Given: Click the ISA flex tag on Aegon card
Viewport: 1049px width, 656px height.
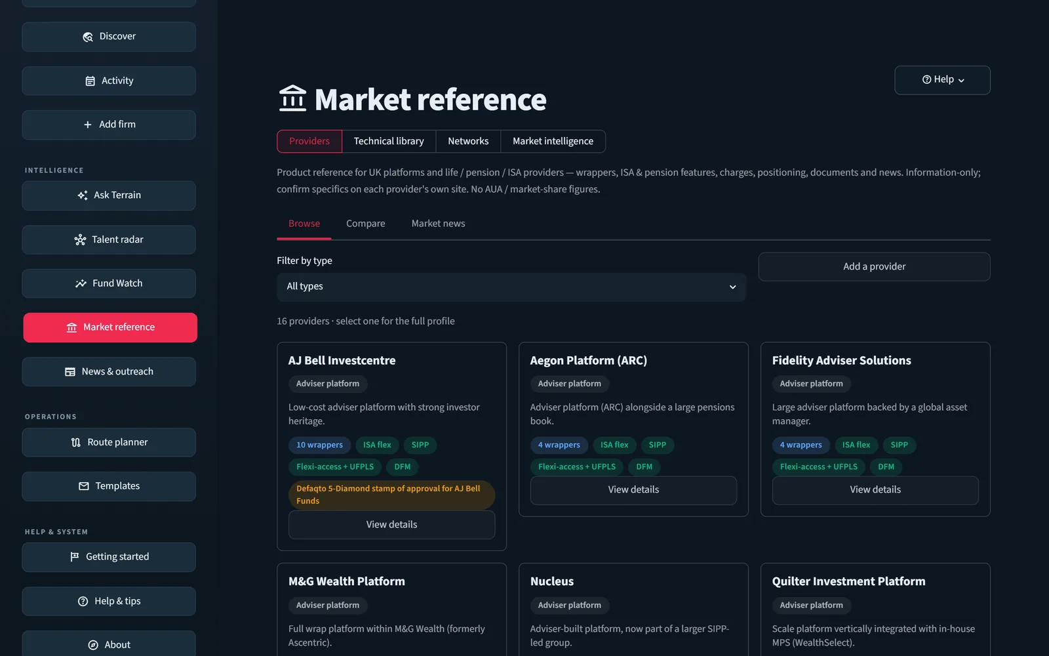Looking at the screenshot, I should [x=614, y=445].
